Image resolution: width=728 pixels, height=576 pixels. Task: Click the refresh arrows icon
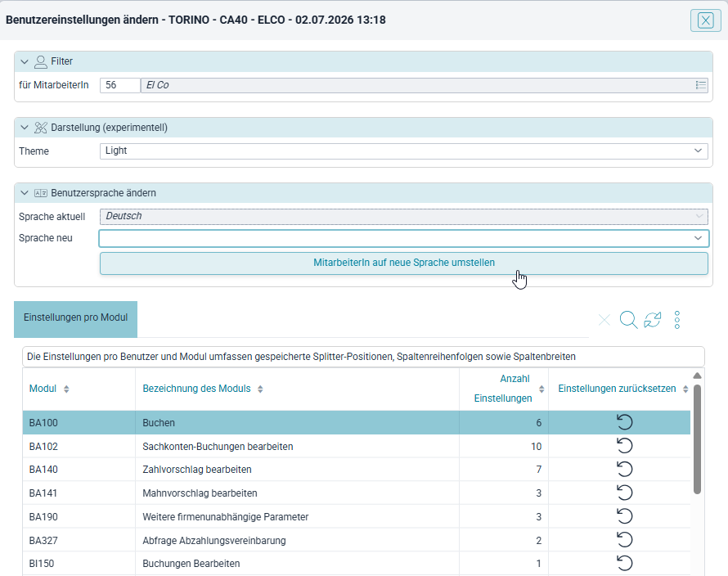coord(652,320)
